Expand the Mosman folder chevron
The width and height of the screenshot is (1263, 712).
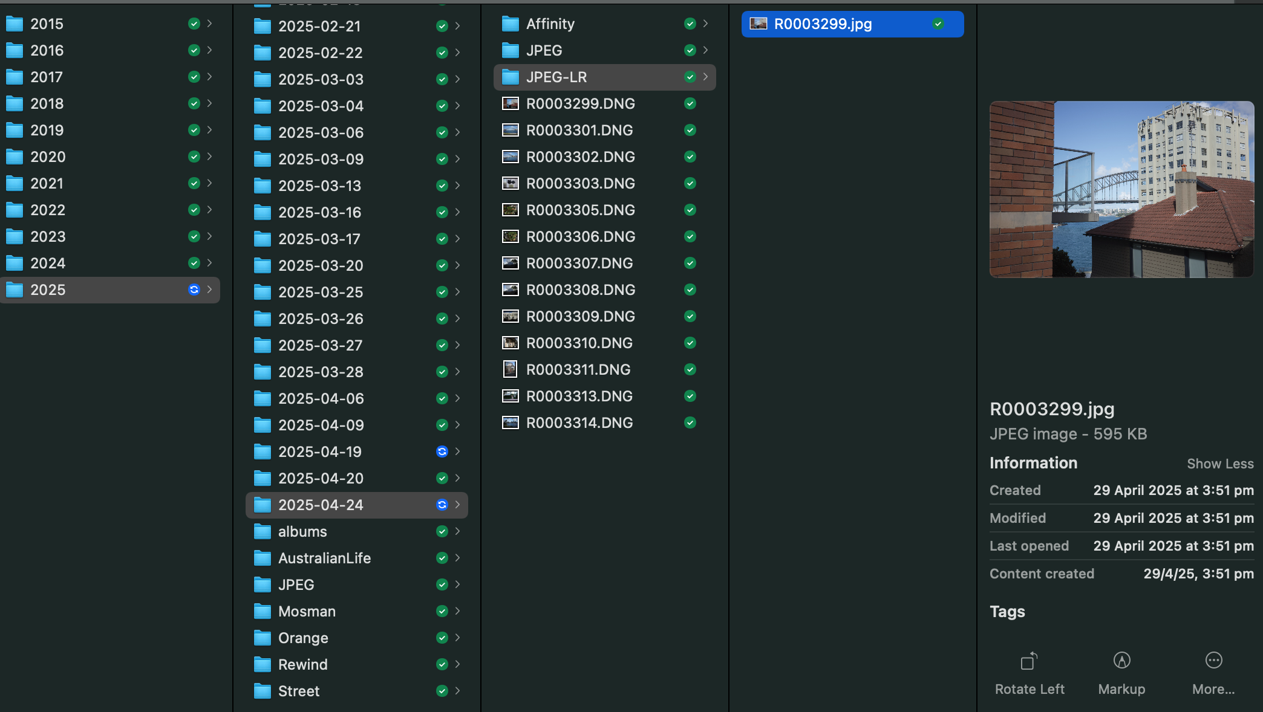(458, 611)
